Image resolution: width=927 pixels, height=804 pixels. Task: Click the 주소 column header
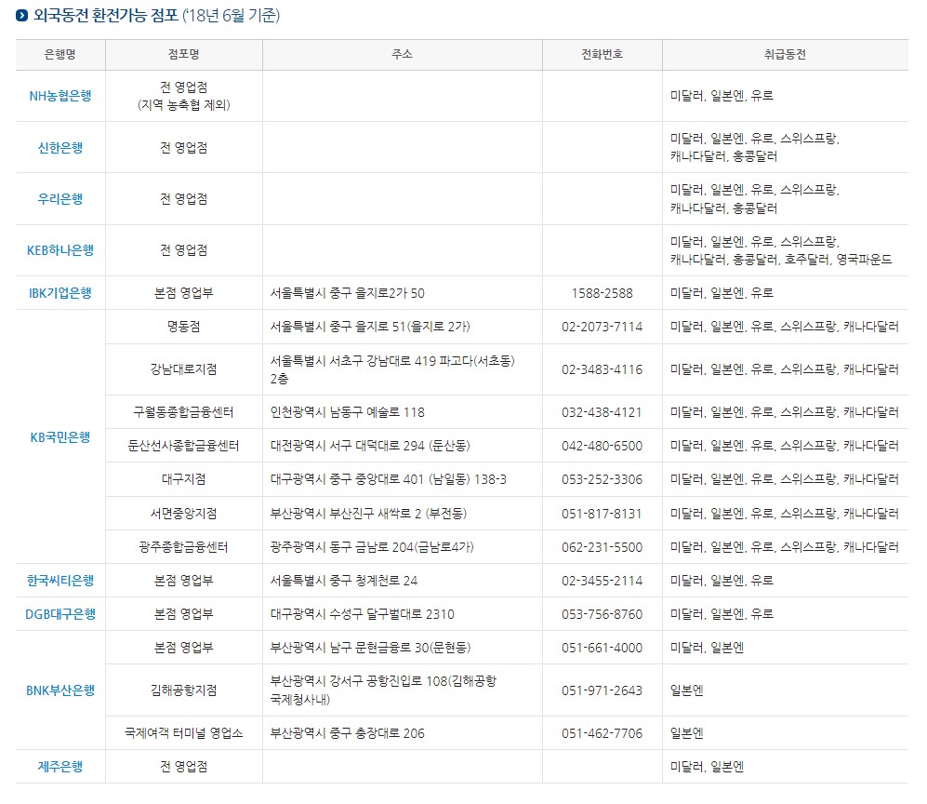[402, 54]
